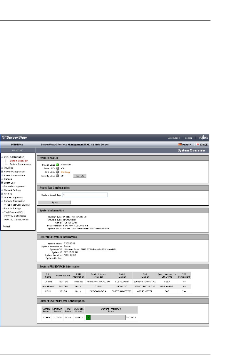
Task: Click the Japanese flag language icon
Action: coord(198,144)
